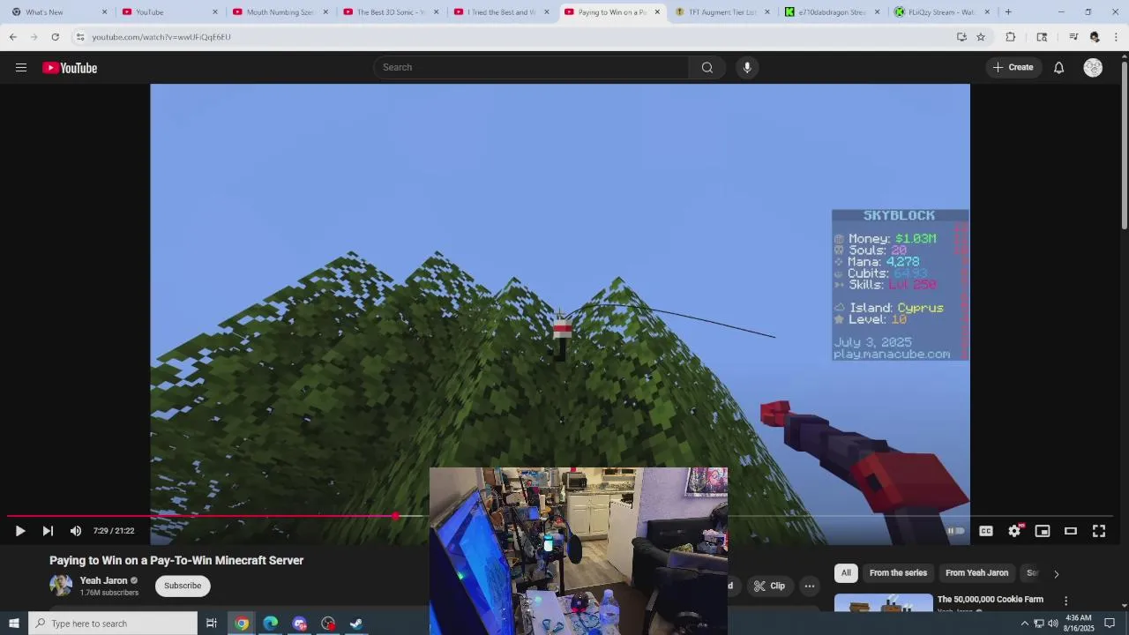Open Task View on the taskbar
Viewport: 1129px width, 635px height.
coord(212,624)
